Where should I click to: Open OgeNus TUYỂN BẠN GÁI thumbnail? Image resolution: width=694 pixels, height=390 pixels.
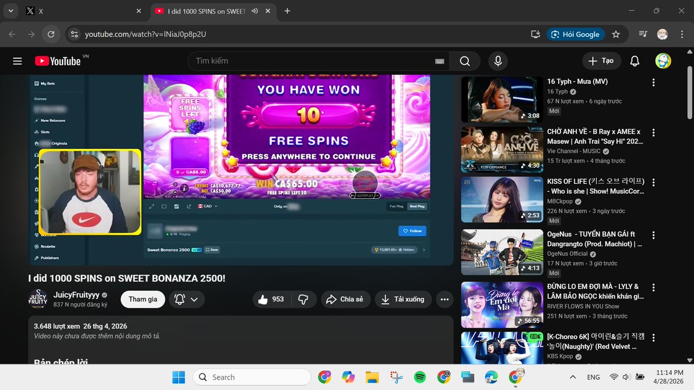503,252
